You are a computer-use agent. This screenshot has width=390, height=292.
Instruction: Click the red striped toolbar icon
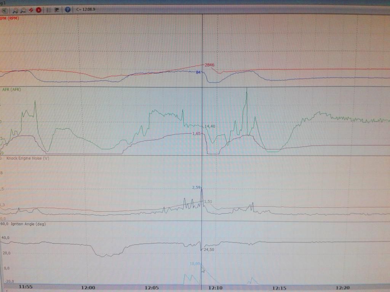click(x=31, y=10)
